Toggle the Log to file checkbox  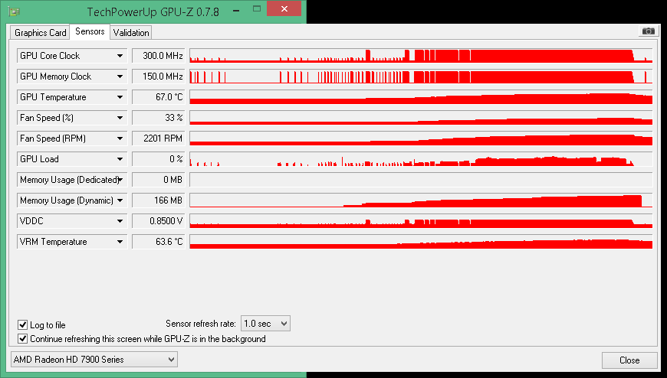pos(22,325)
